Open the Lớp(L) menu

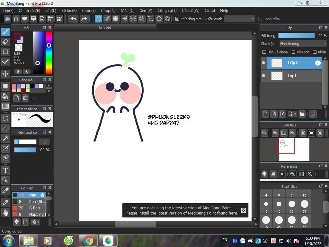coord(51,11)
